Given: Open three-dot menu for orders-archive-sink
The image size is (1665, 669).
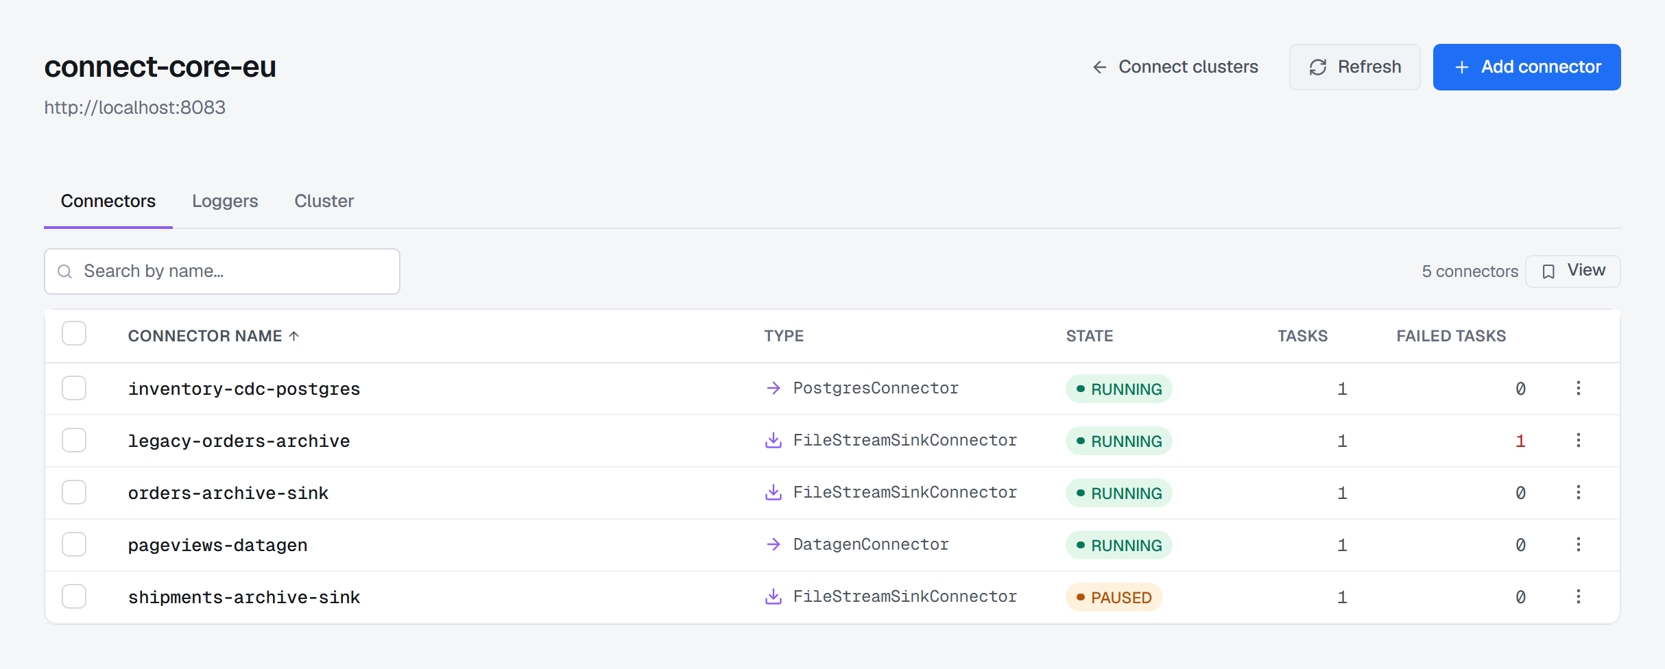Looking at the screenshot, I should tap(1578, 492).
